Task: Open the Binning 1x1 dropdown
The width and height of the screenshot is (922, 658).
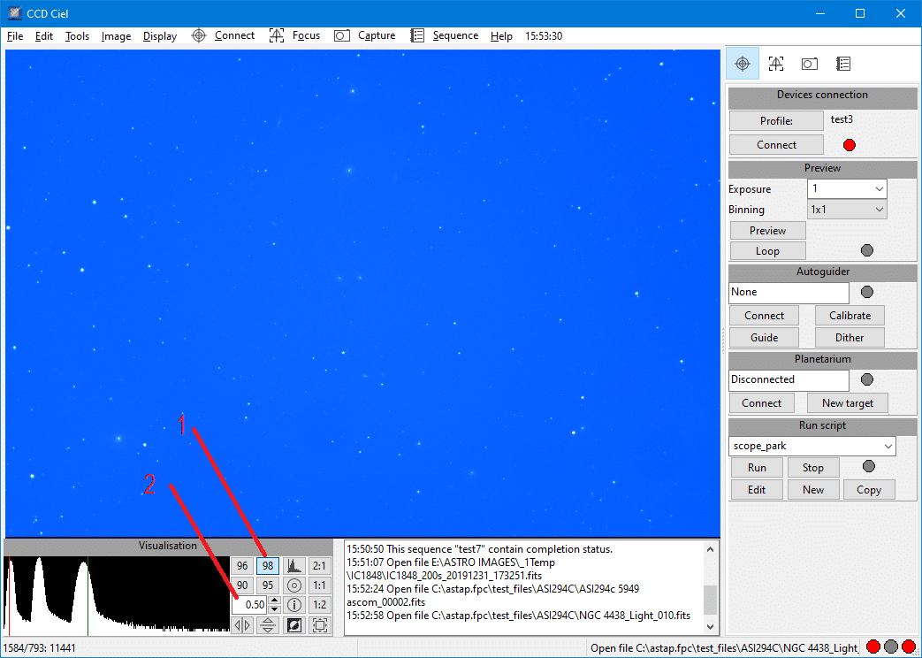Action: (x=879, y=210)
